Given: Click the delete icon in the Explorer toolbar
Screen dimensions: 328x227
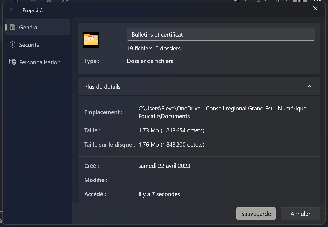Looking at the screenshot, I should pos(48,1).
